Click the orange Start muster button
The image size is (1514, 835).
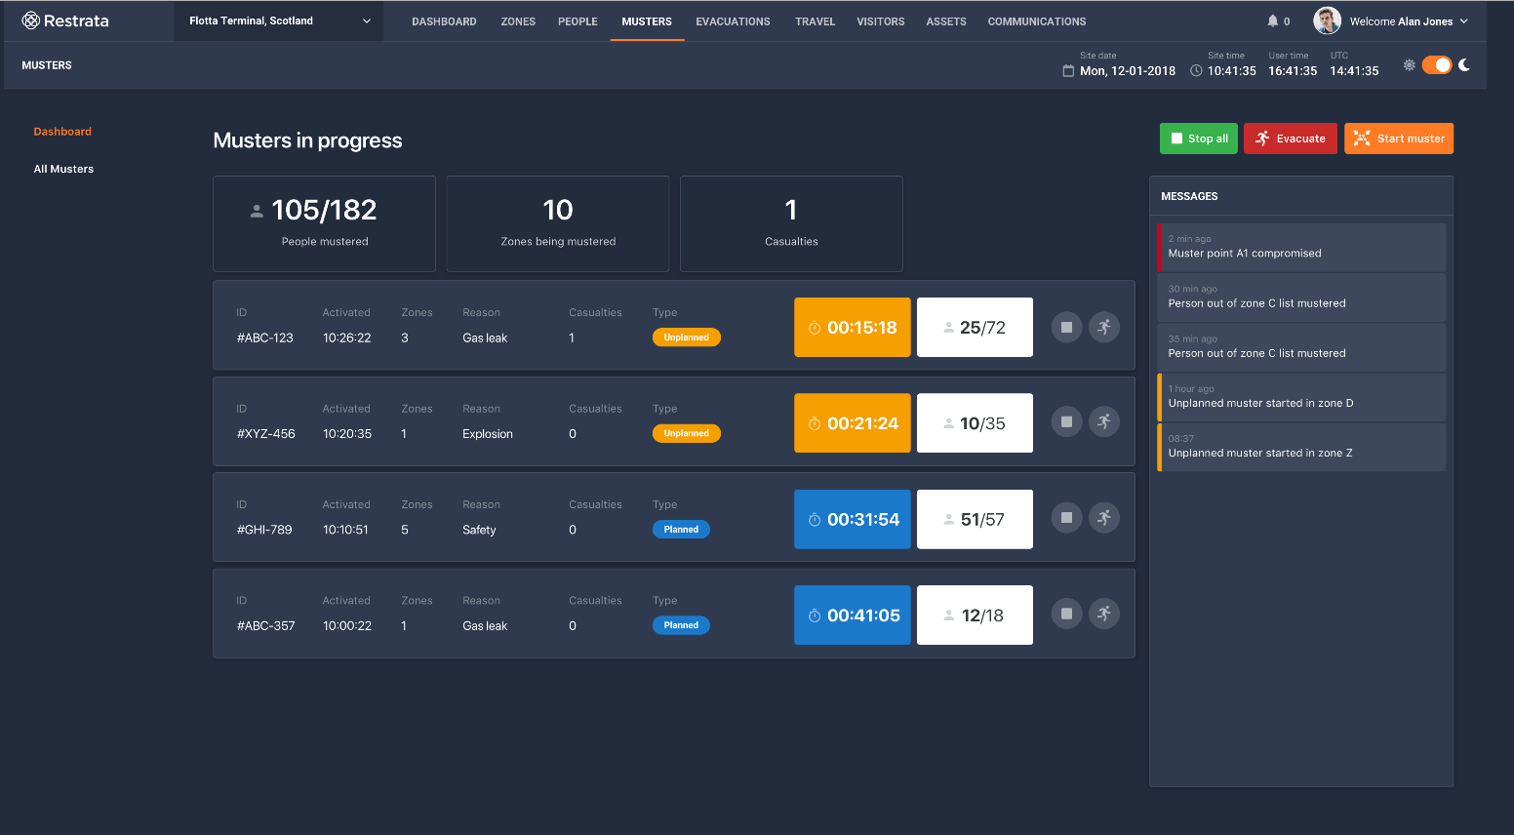[x=1398, y=139]
